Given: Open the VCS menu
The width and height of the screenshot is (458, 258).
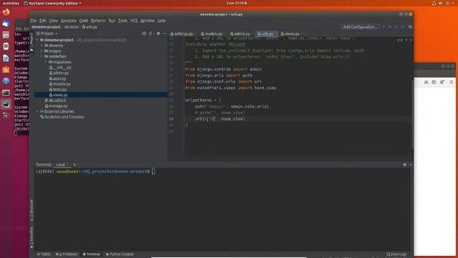Looking at the screenshot, I should point(134,21).
